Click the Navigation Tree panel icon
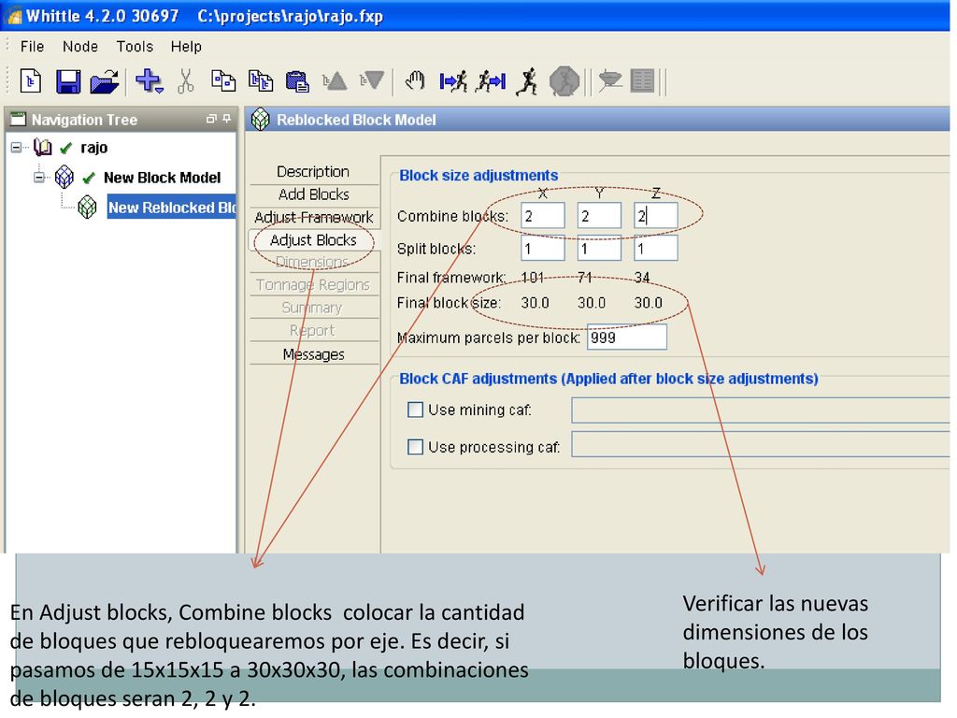957x718 pixels. pos(19,119)
